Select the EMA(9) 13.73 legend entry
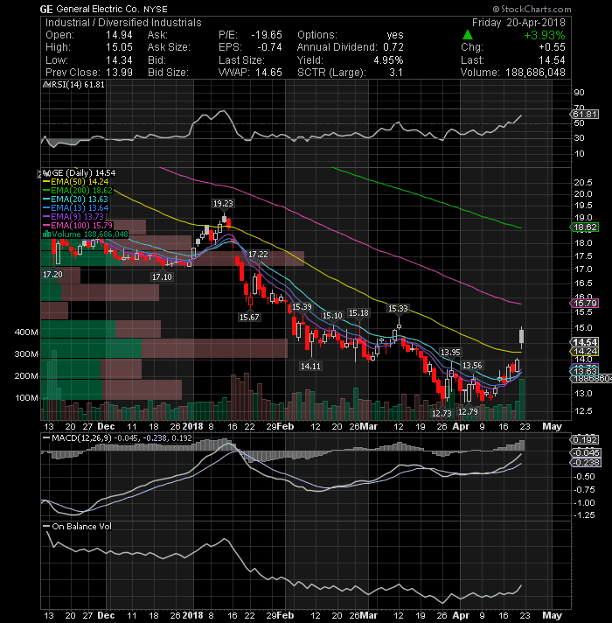The height and width of the screenshot is (623, 612). [x=73, y=217]
